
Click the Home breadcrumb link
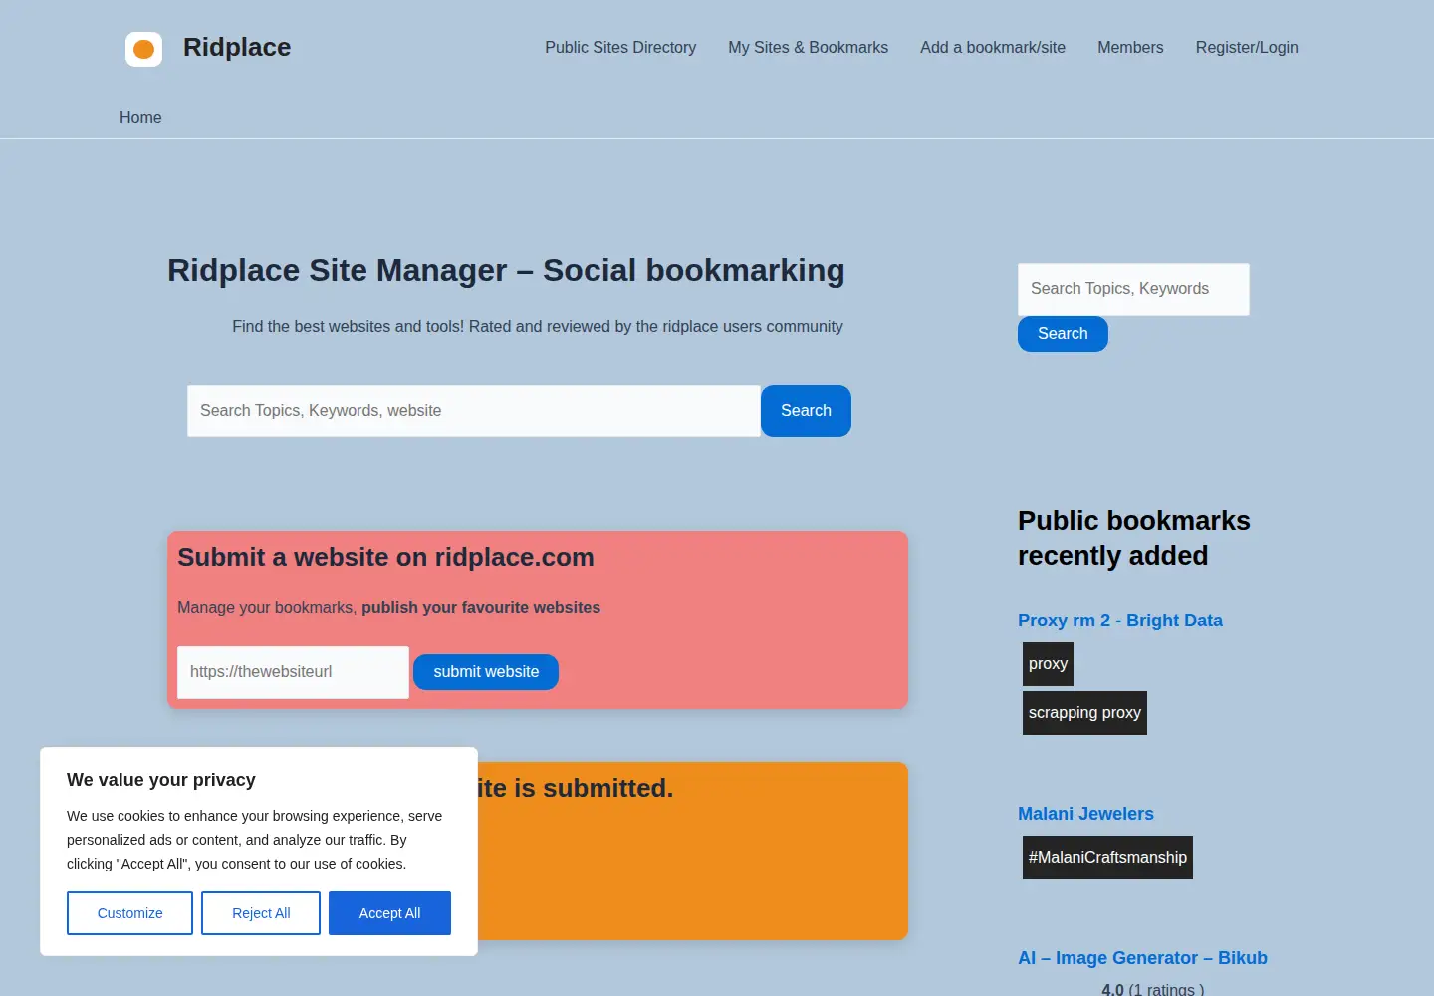[140, 117]
